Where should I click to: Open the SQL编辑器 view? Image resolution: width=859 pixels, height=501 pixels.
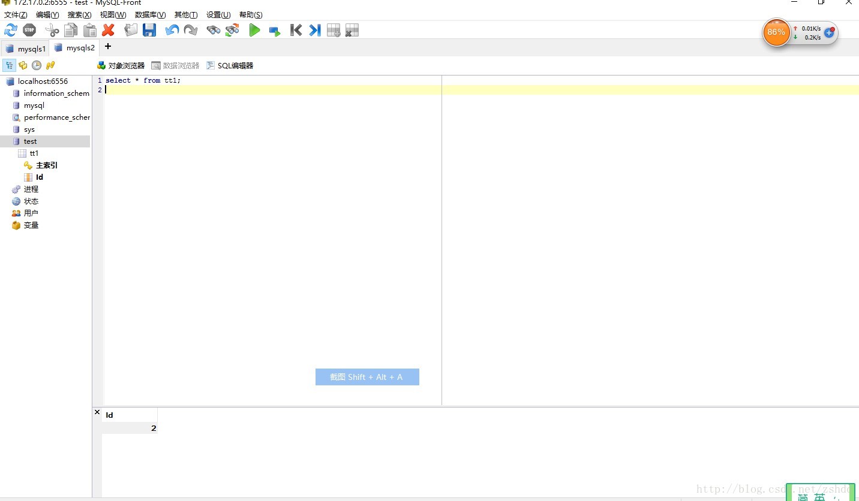pyautogui.click(x=230, y=65)
